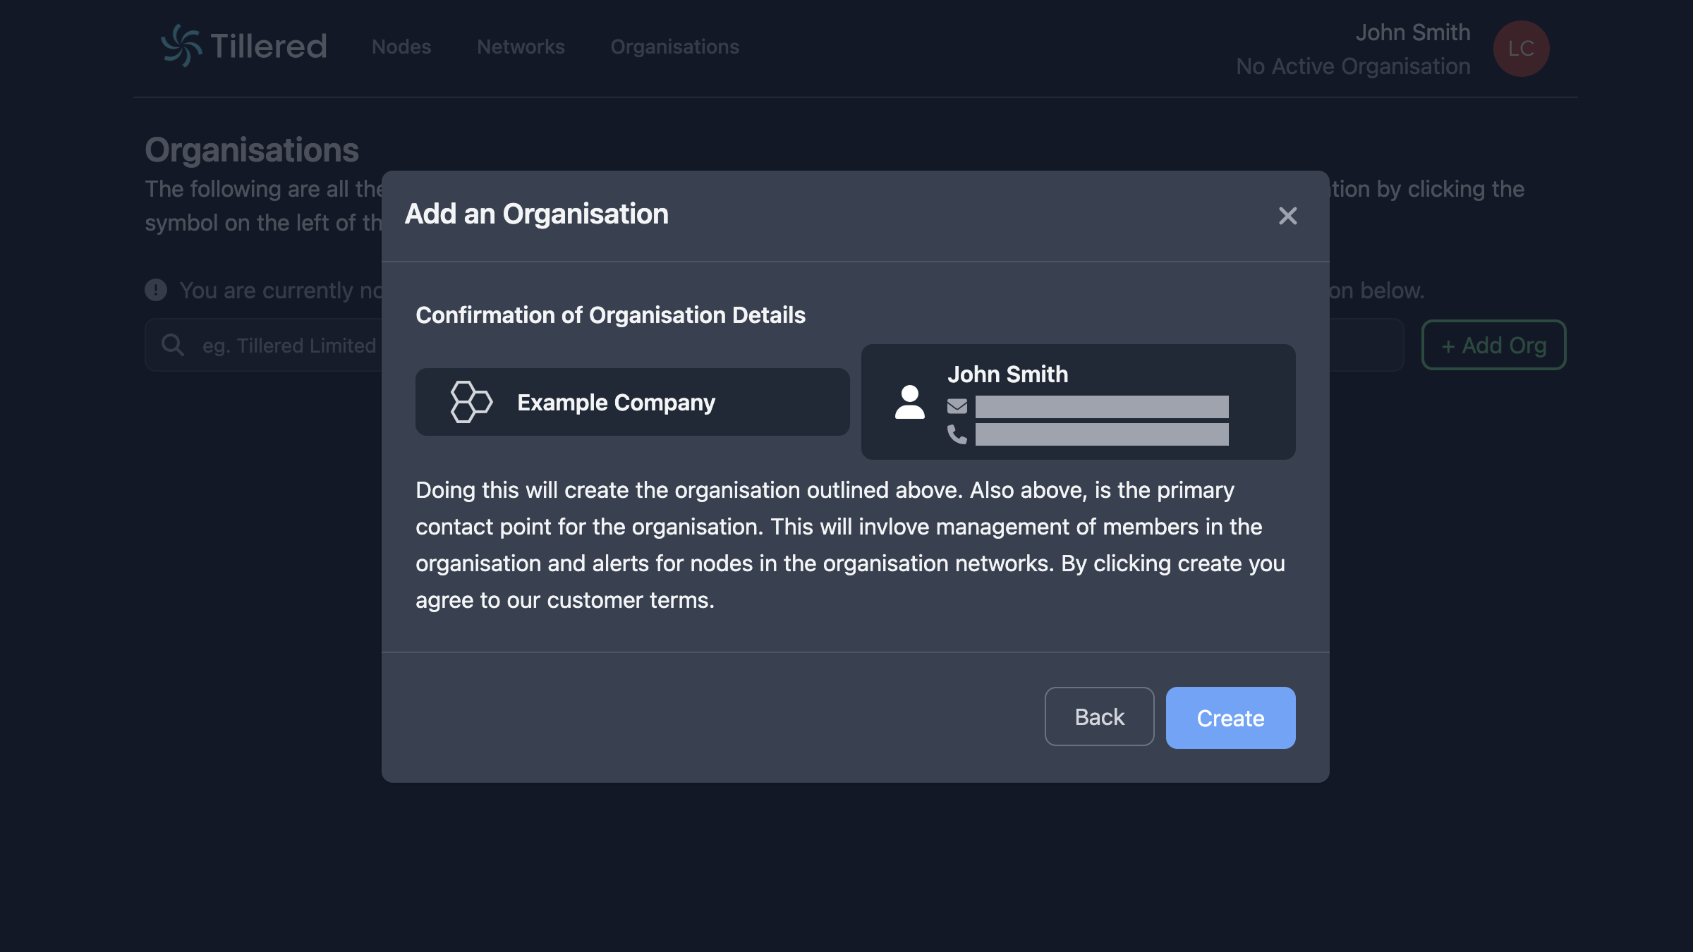Click the exclamation alert icon

tap(156, 290)
